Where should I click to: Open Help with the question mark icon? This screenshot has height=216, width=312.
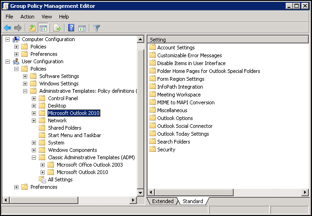(71, 28)
